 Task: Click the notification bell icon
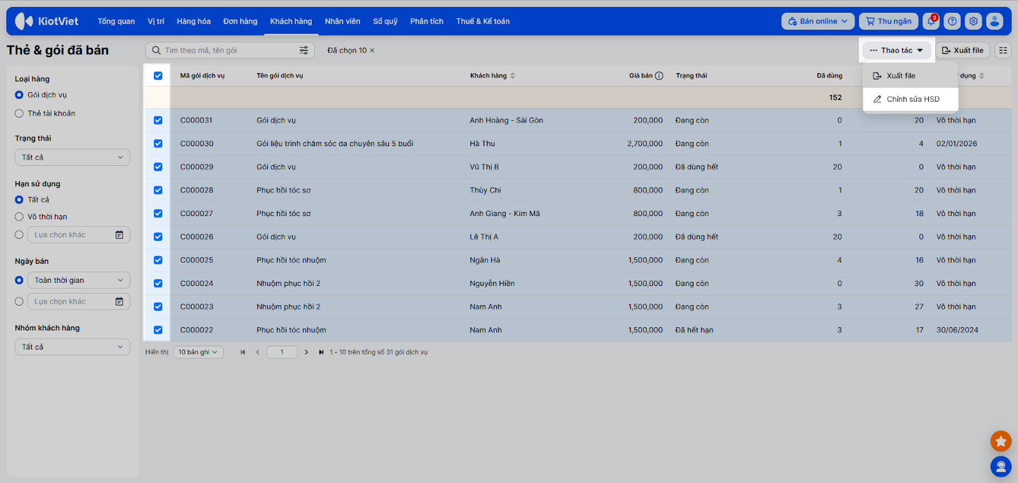pyautogui.click(x=931, y=22)
